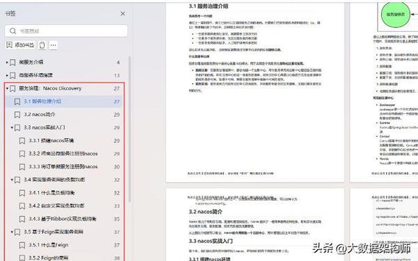
Task: Select bookmark 3.4.3 Ribbon load balancing
Action: click(63, 219)
